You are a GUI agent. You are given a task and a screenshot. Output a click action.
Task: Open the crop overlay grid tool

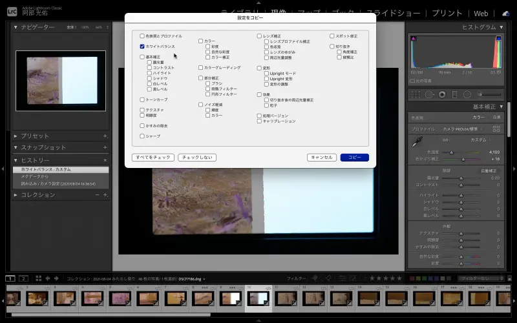point(416,94)
